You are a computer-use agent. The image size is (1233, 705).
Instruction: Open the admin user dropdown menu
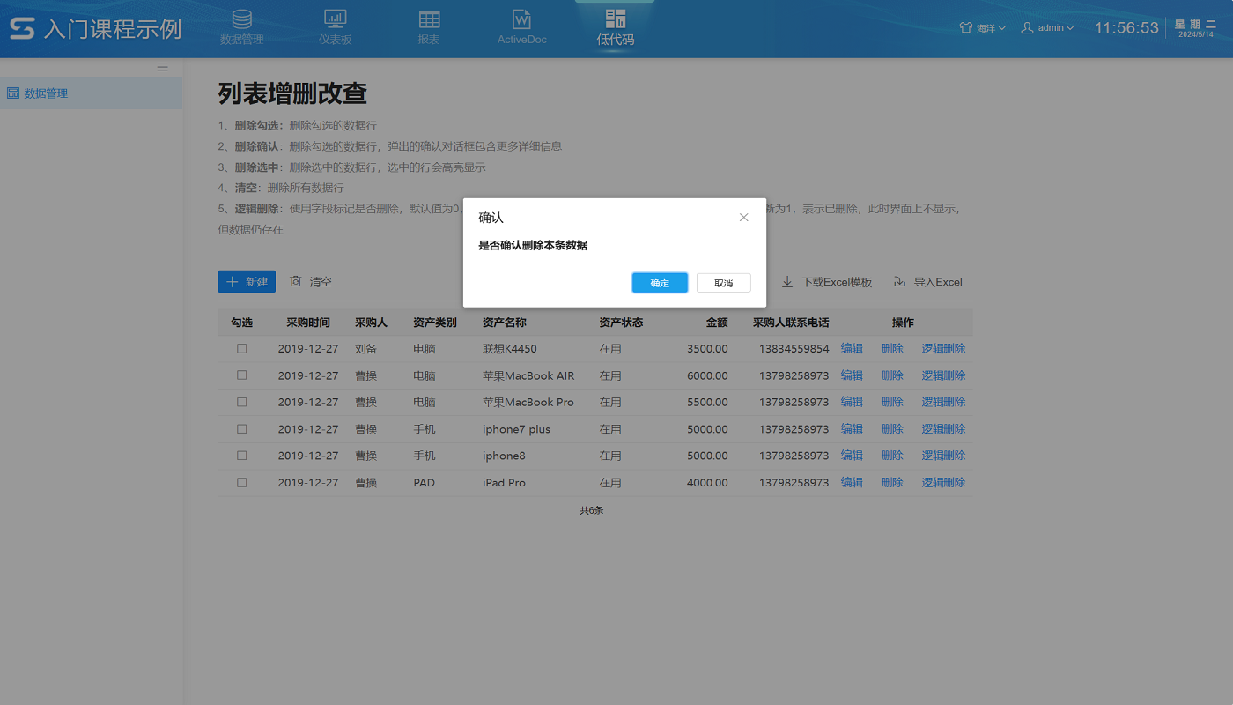pos(1047,28)
